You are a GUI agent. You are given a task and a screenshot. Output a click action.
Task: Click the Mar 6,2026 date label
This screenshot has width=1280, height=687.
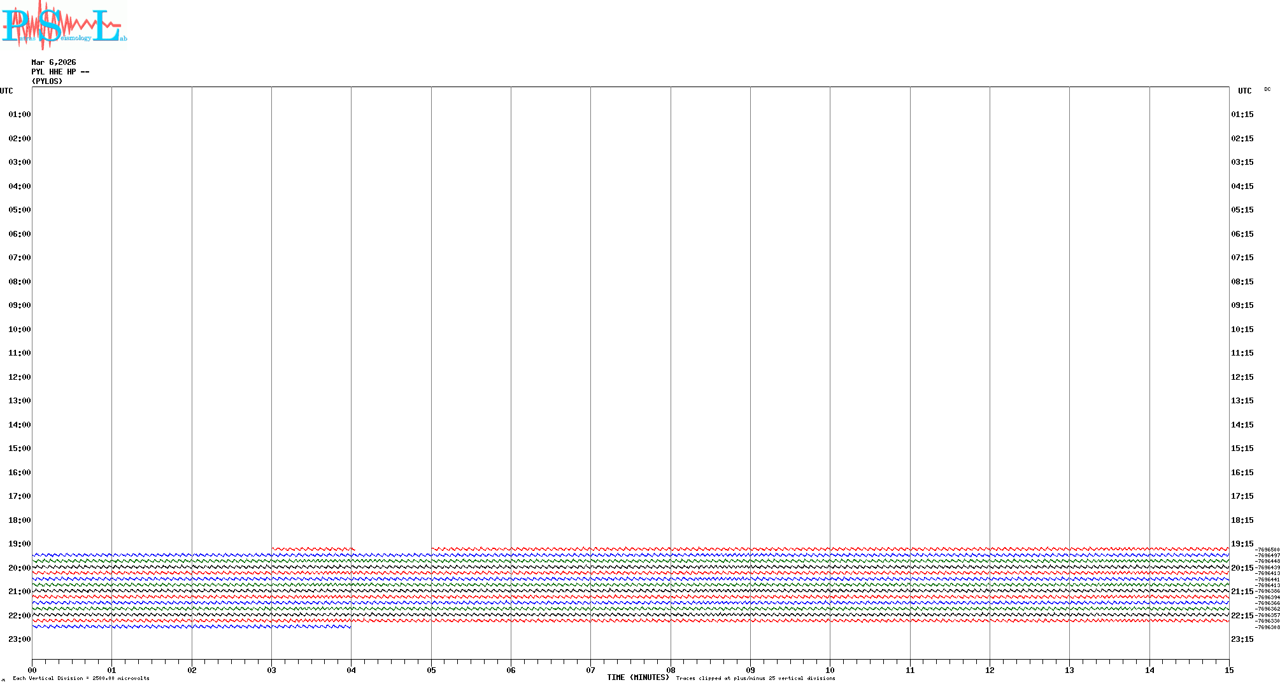[x=53, y=62]
